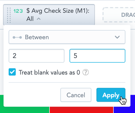Viewport: 135px width, 113px height.
Task: Select the green chart segment
Action: pos(25,110)
